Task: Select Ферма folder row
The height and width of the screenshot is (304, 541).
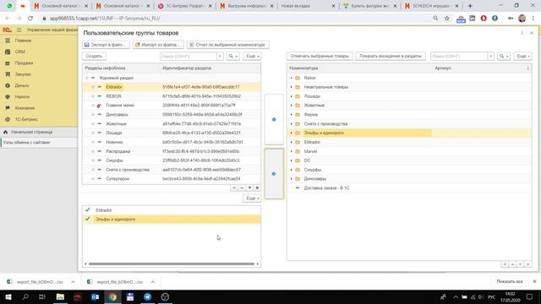Action: click(409, 115)
